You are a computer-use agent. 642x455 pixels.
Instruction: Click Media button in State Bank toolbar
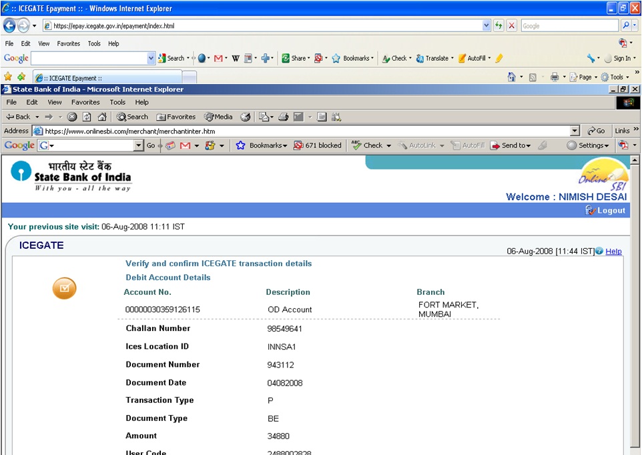218,117
